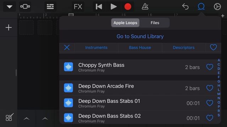Viewport: 227px width, 127px height.
Task: Favorite Deep Down Bass Stabs 02
Action: (x=210, y=118)
